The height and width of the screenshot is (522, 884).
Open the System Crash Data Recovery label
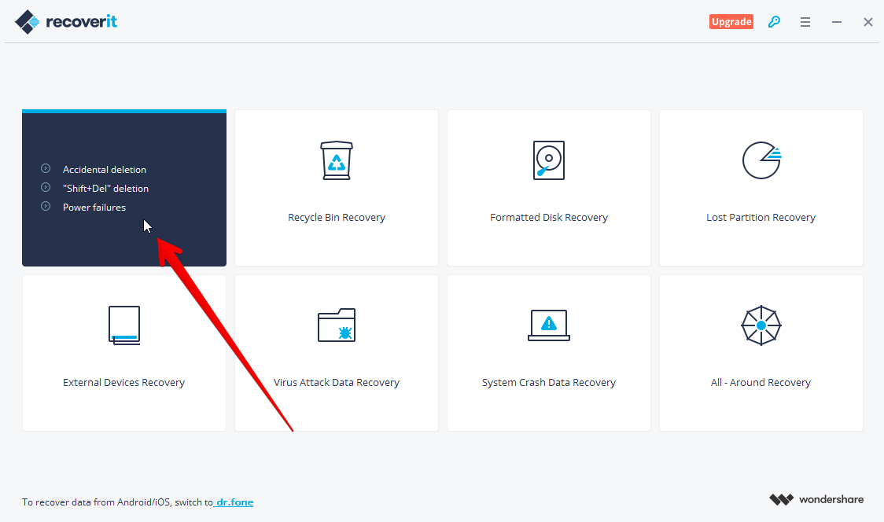(x=548, y=382)
